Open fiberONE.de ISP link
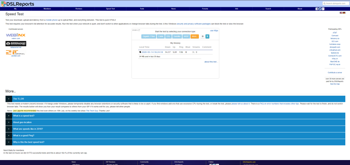This screenshot has height=165, width=350. tap(335, 61)
